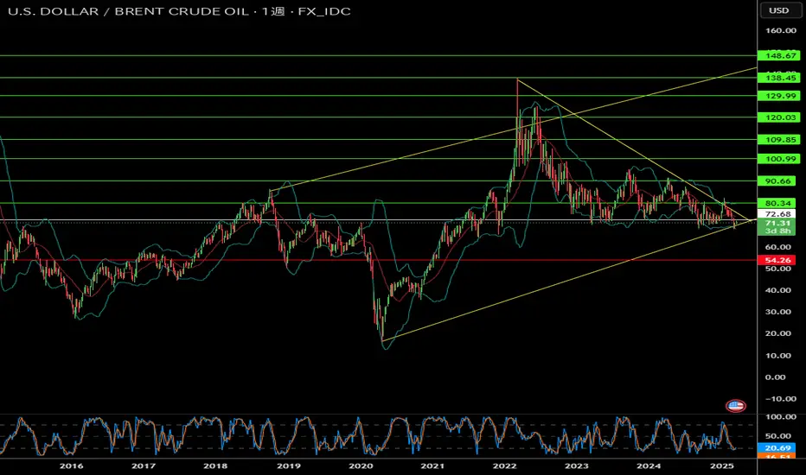Select the 148.67 price level label

(778, 55)
